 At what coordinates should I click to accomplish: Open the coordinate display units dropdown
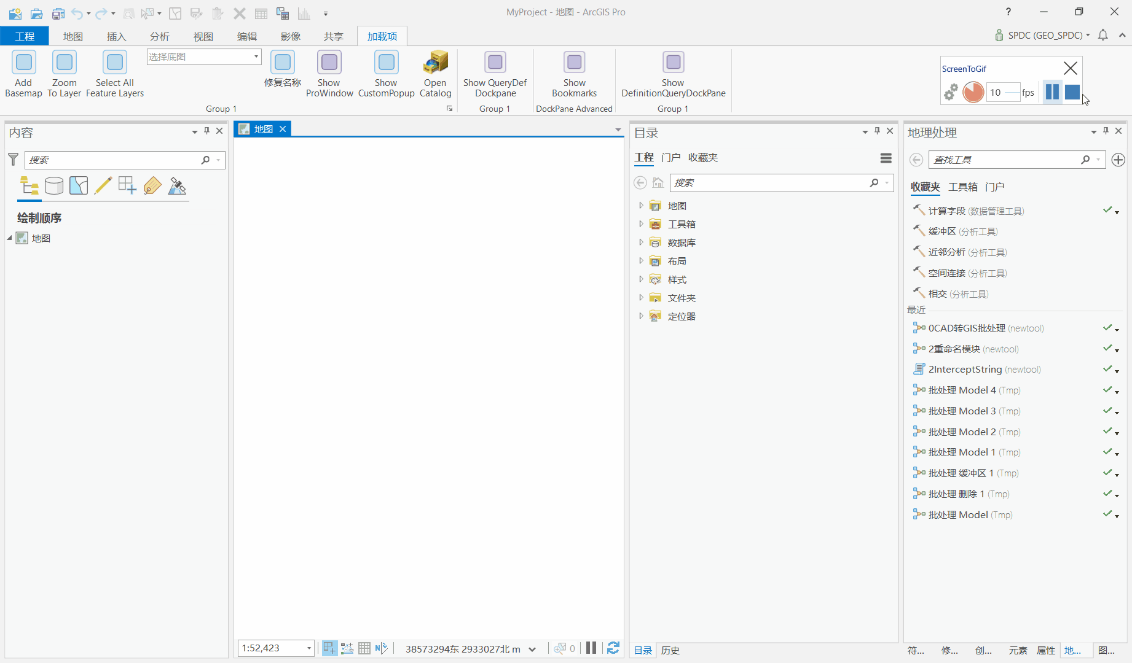[x=532, y=649]
